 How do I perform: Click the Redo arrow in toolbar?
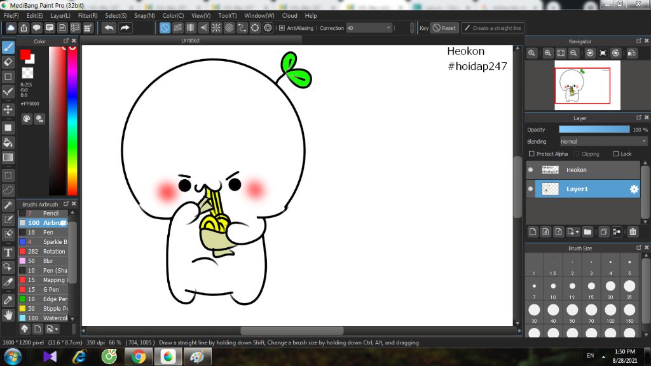(125, 28)
